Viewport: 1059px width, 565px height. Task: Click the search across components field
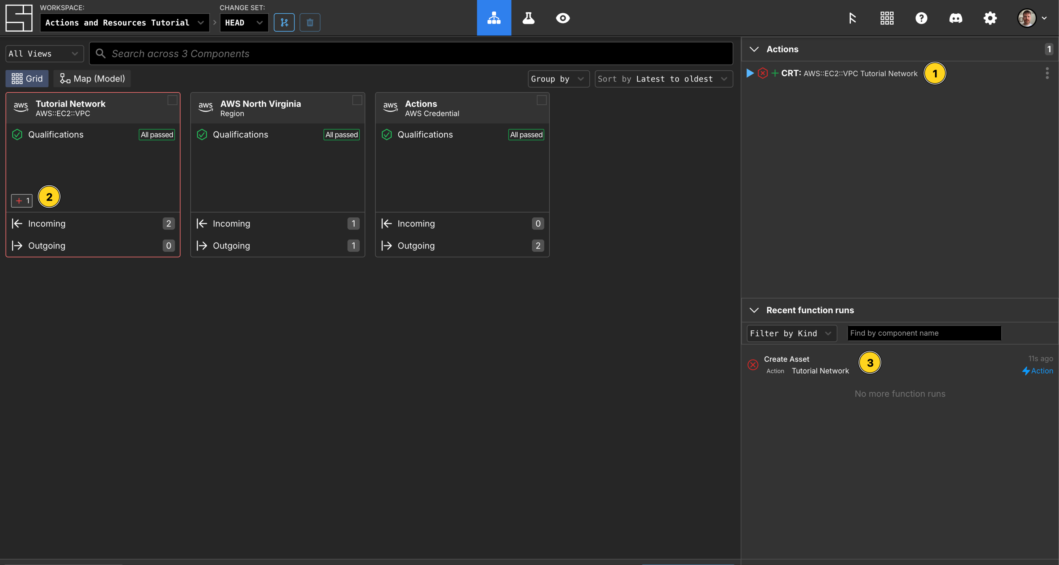(411, 53)
